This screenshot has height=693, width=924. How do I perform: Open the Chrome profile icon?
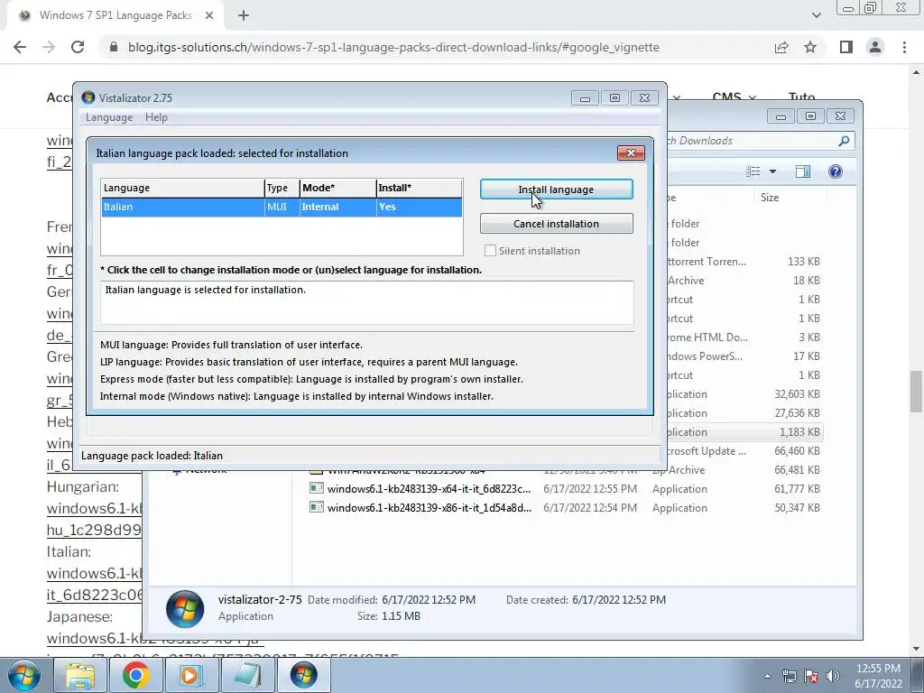[875, 47]
